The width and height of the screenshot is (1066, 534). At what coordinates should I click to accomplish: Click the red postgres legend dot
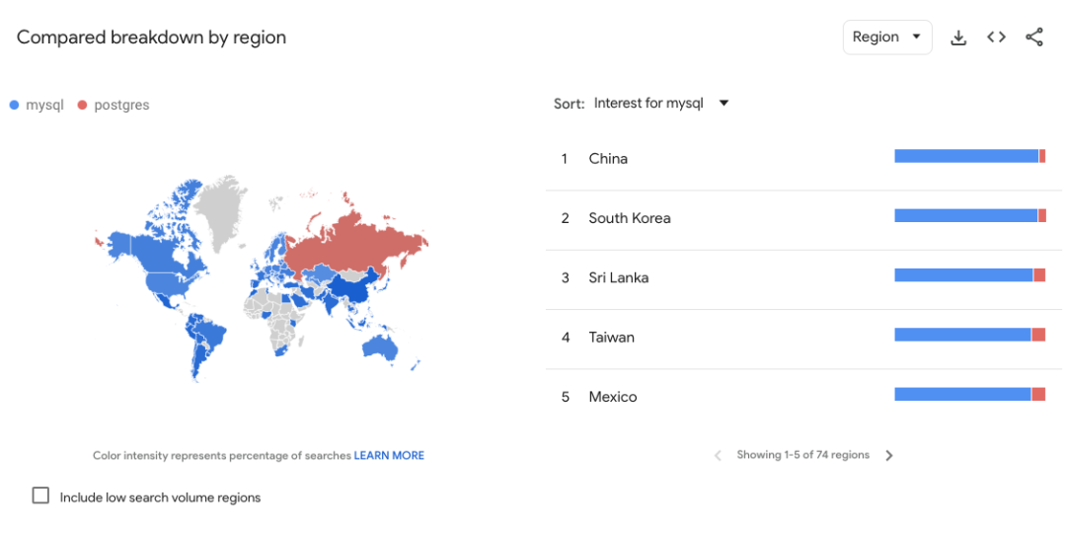click(x=82, y=105)
